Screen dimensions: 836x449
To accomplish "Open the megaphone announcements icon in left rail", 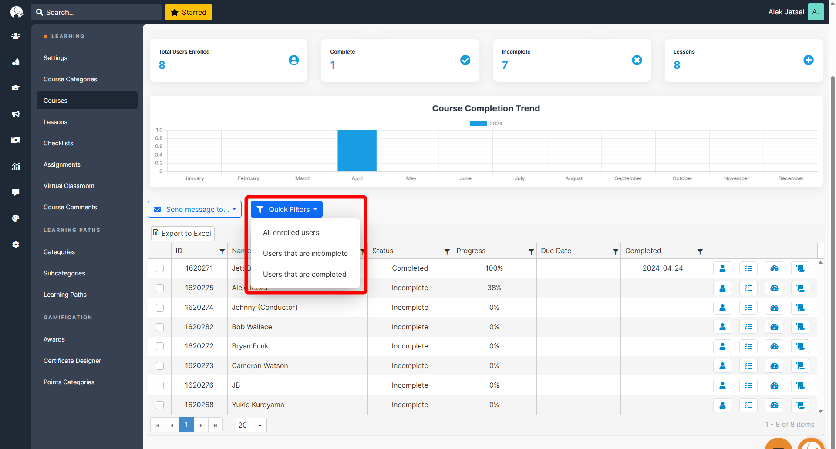I will (x=16, y=114).
